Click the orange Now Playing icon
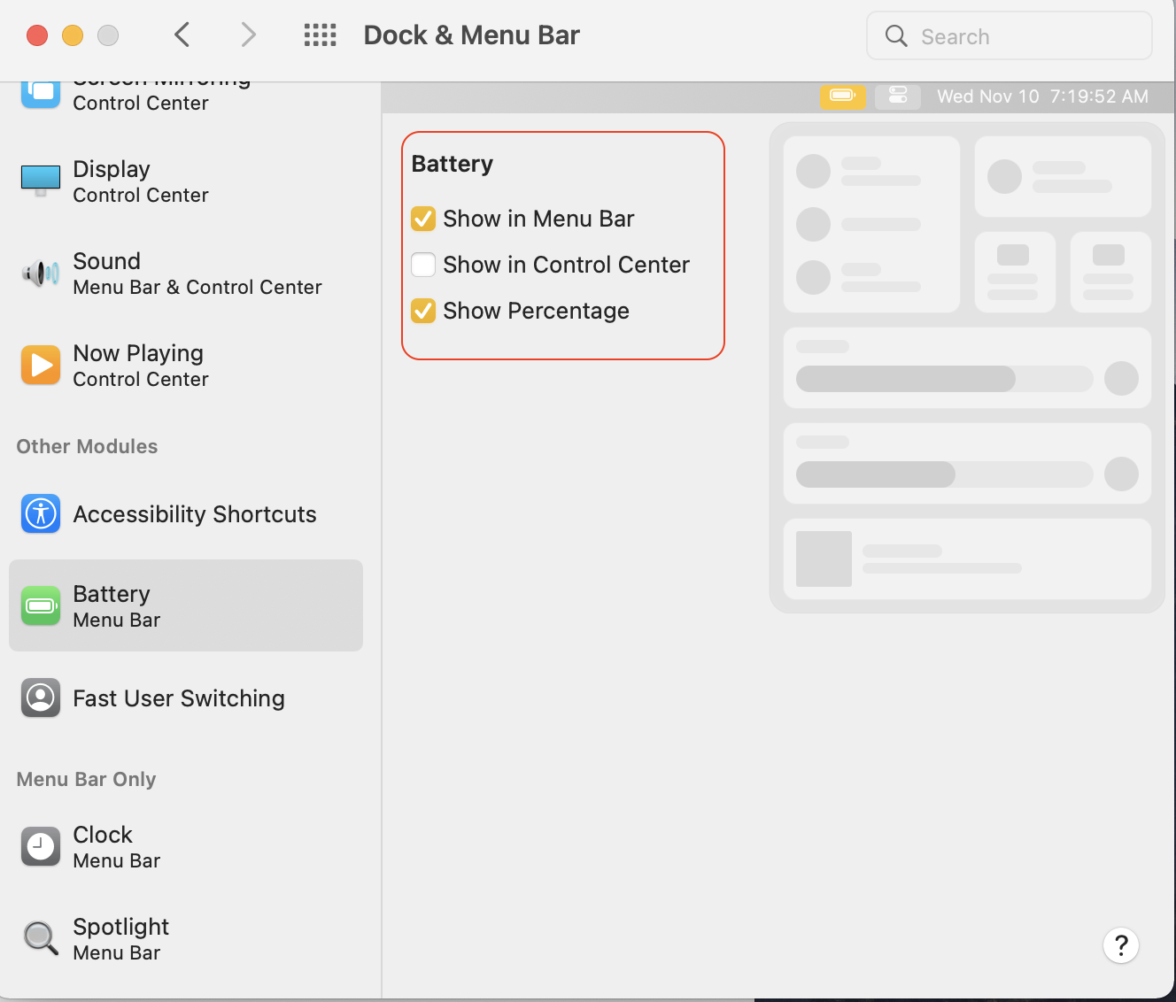The height and width of the screenshot is (1002, 1176). 41,365
